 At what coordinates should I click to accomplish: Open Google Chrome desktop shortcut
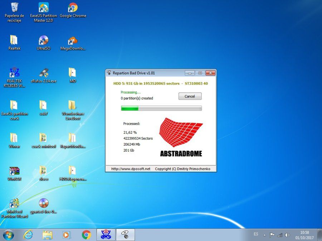73,10
